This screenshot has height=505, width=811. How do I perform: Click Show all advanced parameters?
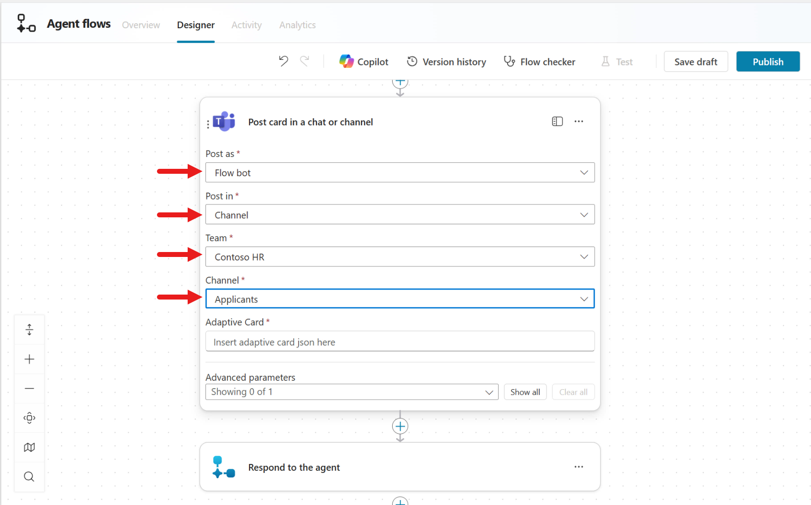tap(525, 392)
